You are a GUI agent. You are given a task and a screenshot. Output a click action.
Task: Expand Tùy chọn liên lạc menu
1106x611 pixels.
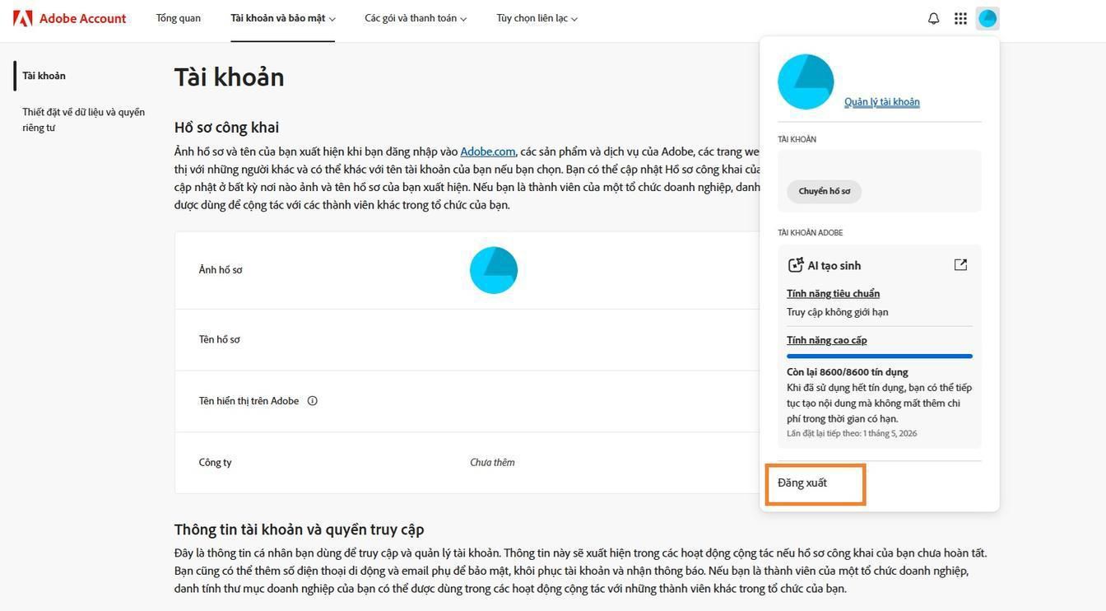[537, 18]
